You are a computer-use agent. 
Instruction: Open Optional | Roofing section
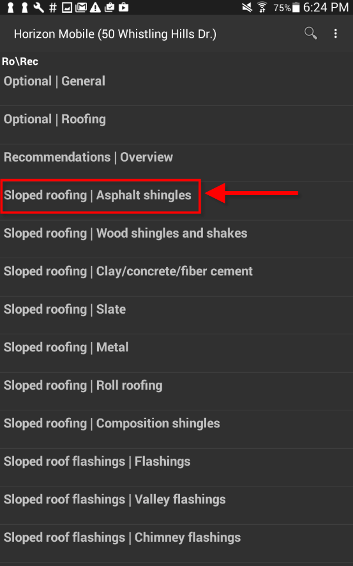(x=55, y=119)
